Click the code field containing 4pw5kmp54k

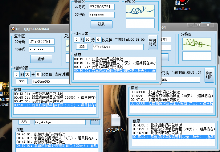click(51, 81)
